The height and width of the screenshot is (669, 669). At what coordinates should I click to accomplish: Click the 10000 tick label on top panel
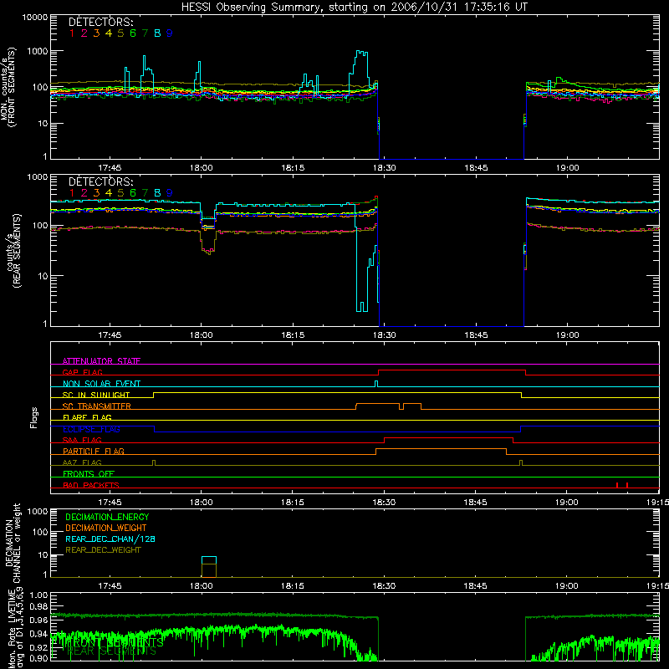pyautogui.click(x=34, y=18)
